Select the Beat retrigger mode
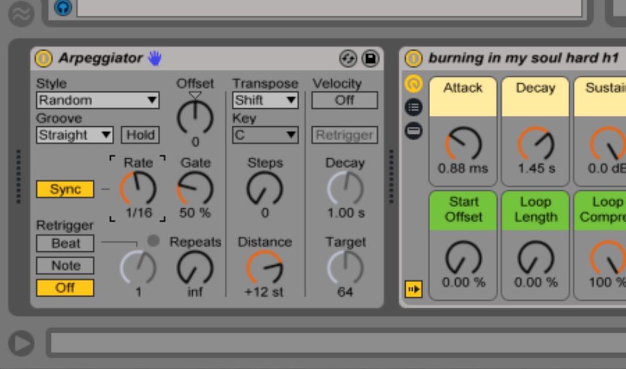626x369 pixels. click(65, 243)
